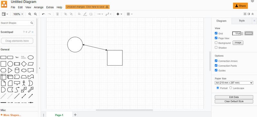Select the Portrait orientation radio button
Image resolution: width=257 pixels, height=117 pixels.
coord(218,88)
